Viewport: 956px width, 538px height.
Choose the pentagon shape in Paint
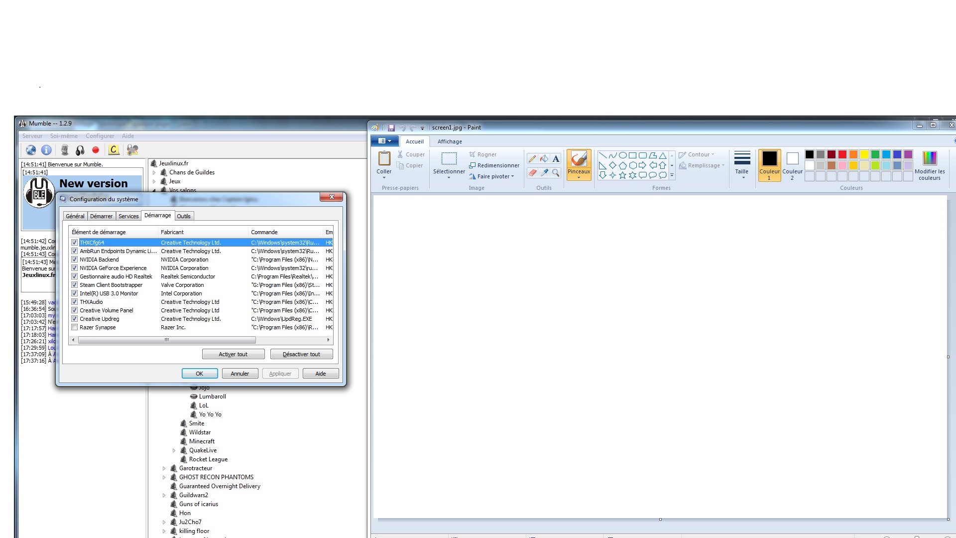tap(622, 165)
